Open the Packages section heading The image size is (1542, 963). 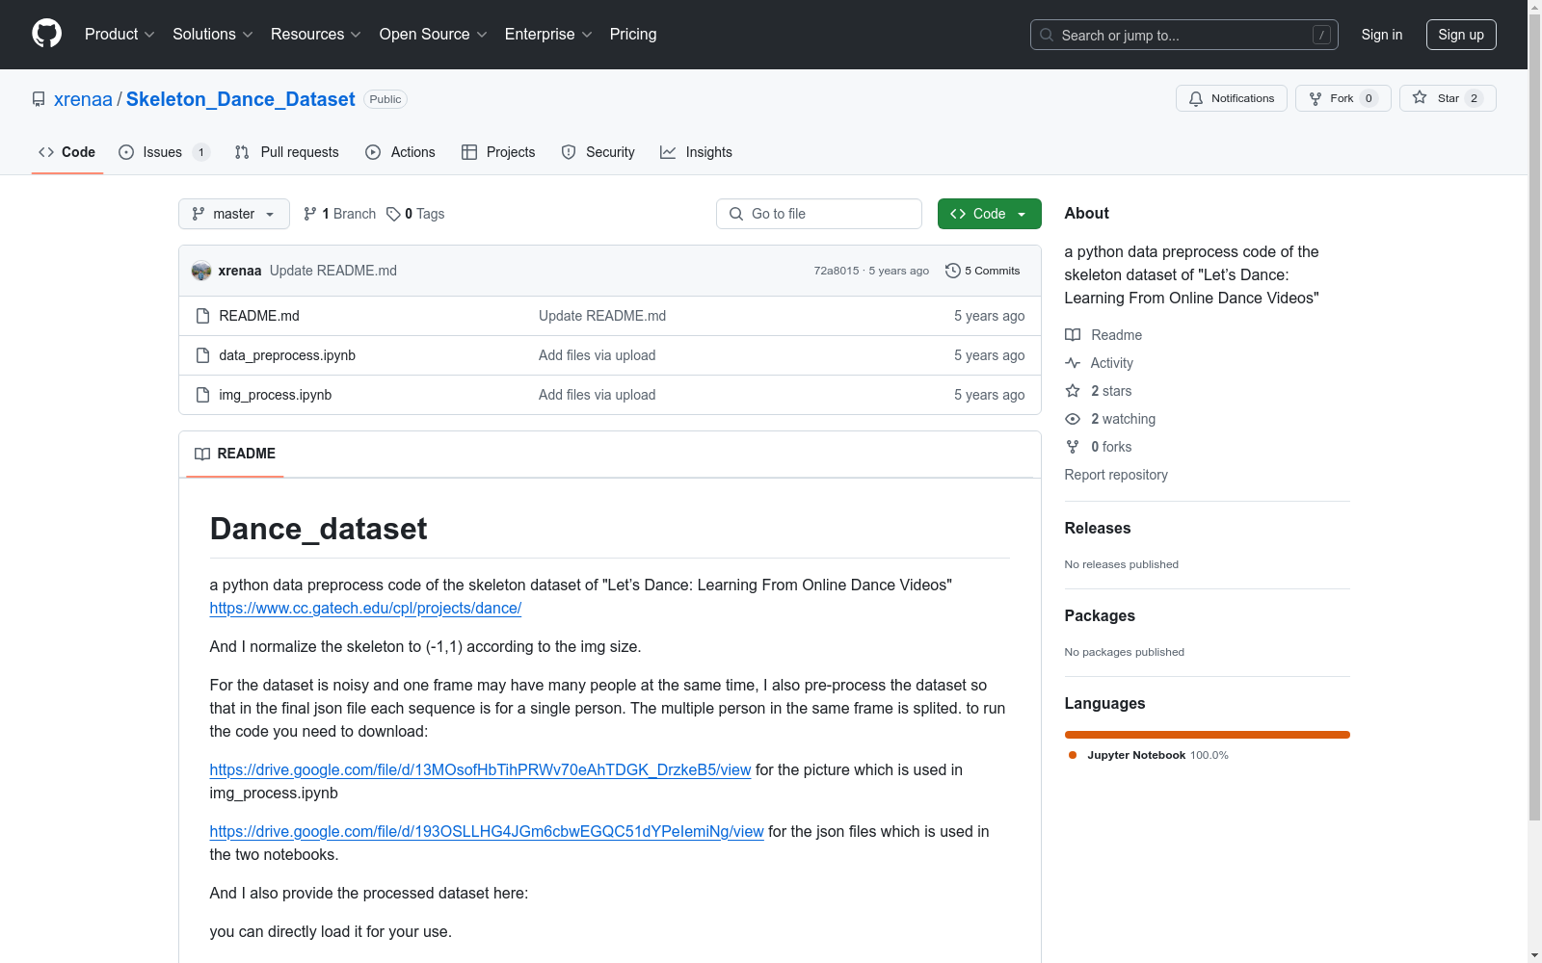tap(1100, 615)
